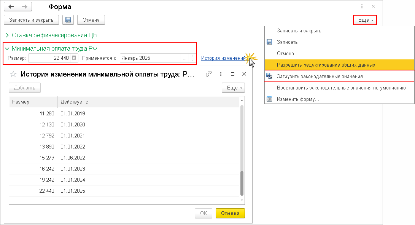Collapse Минимальная оплата труда РФ section
The width and height of the screenshot is (415, 225).
pyautogui.click(x=7, y=48)
